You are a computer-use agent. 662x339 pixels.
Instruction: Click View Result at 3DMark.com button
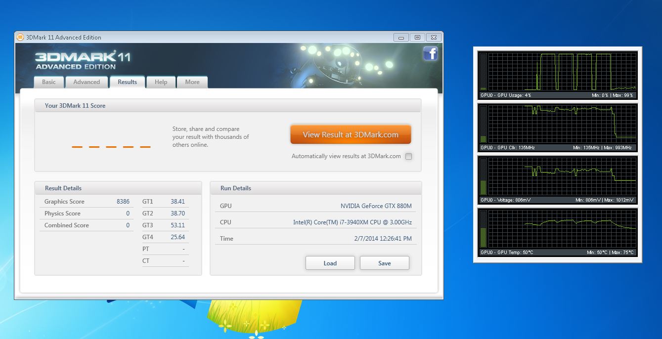[351, 134]
